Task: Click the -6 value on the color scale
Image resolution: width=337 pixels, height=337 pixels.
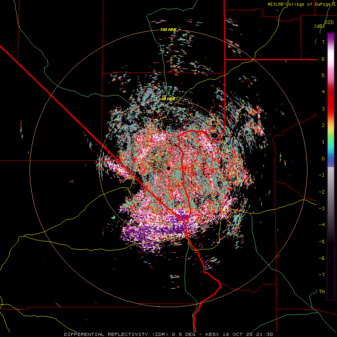Action: pyautogui.click(x=322, y=258)
